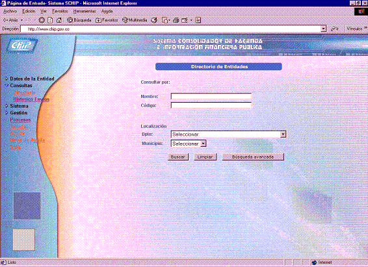Click the Buscar button
This screenshot has width=368, height=267.
(178, 157)
